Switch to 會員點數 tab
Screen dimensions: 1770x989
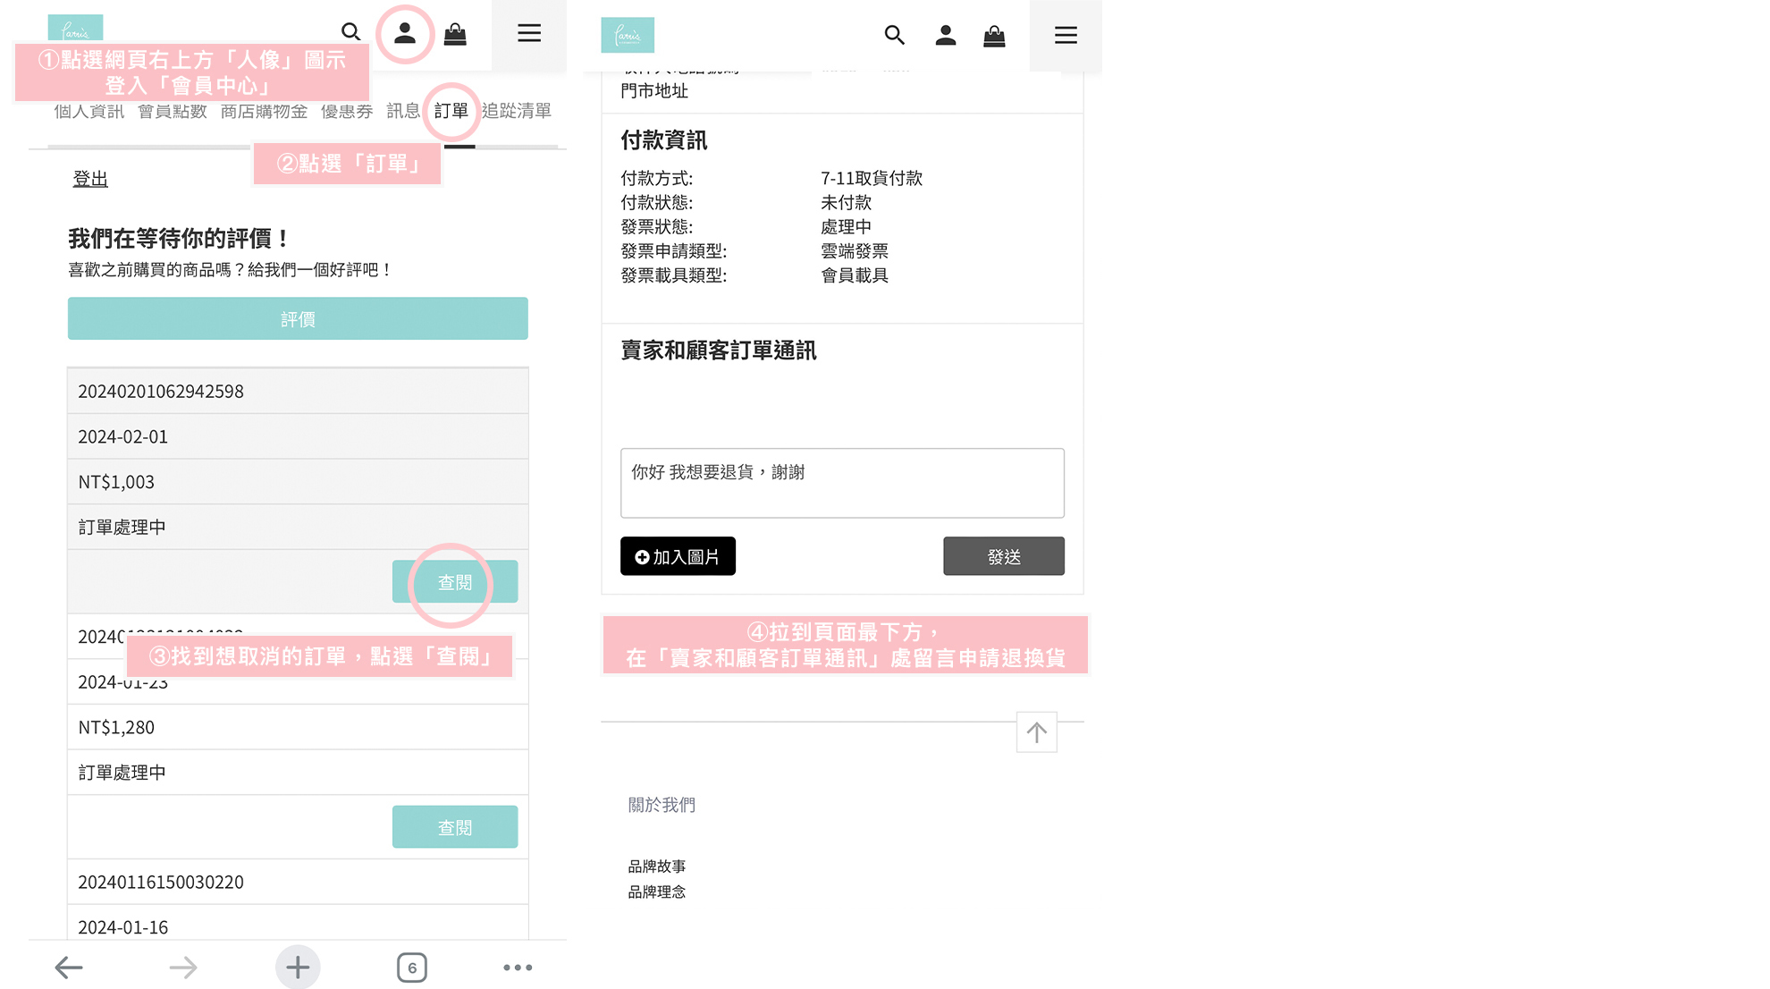pyautogui.click(x=173, y=112)
